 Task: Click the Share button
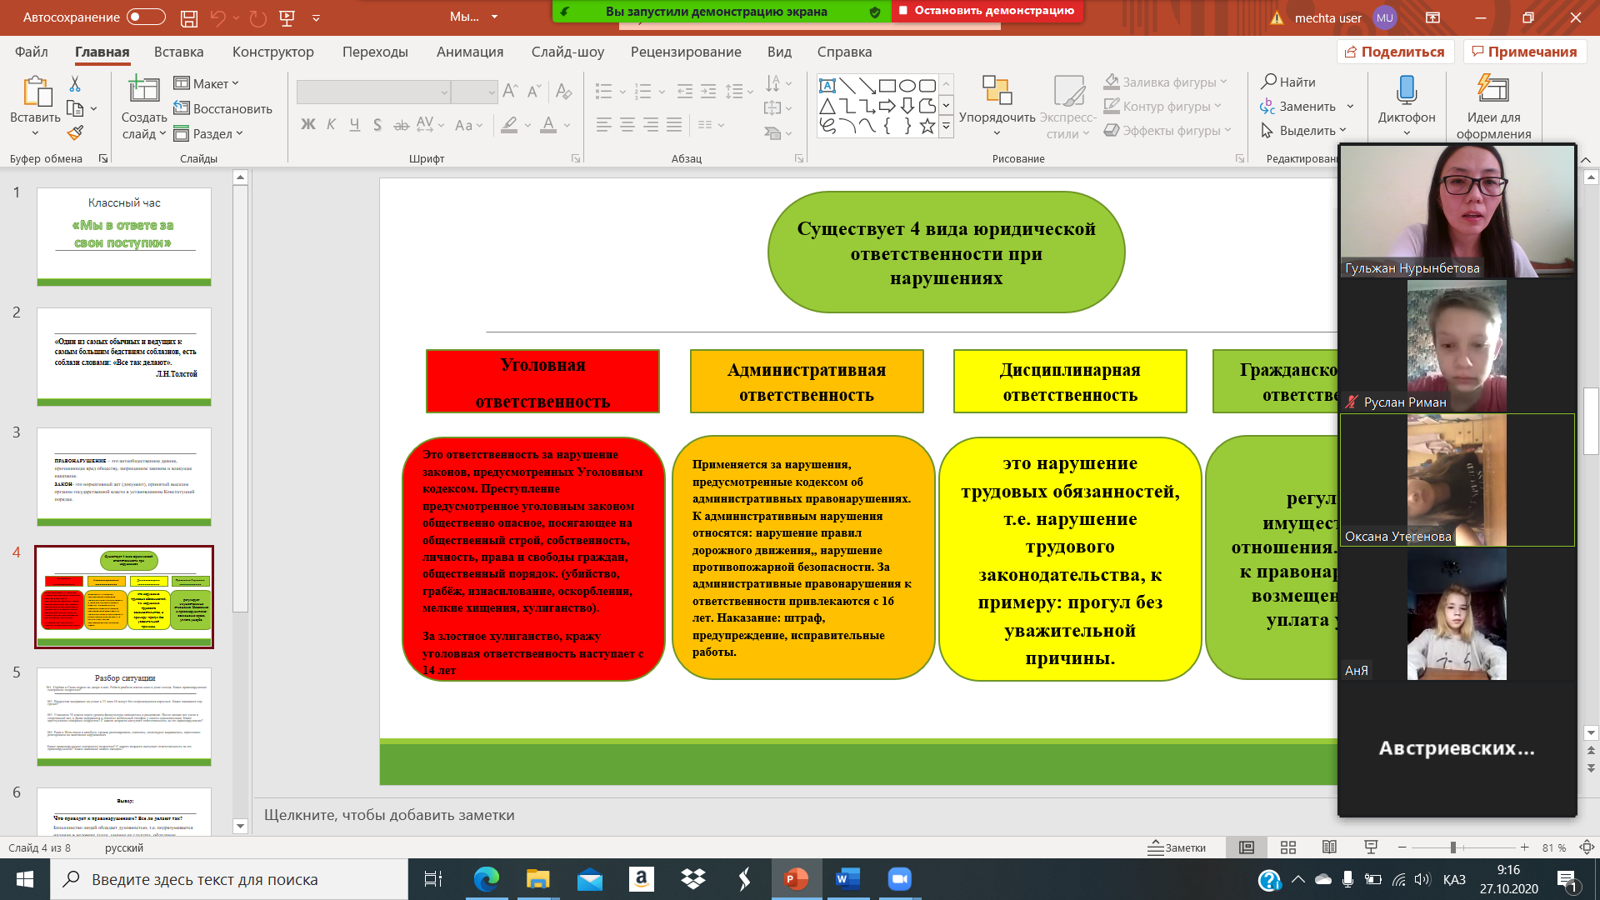(1395, 52)
